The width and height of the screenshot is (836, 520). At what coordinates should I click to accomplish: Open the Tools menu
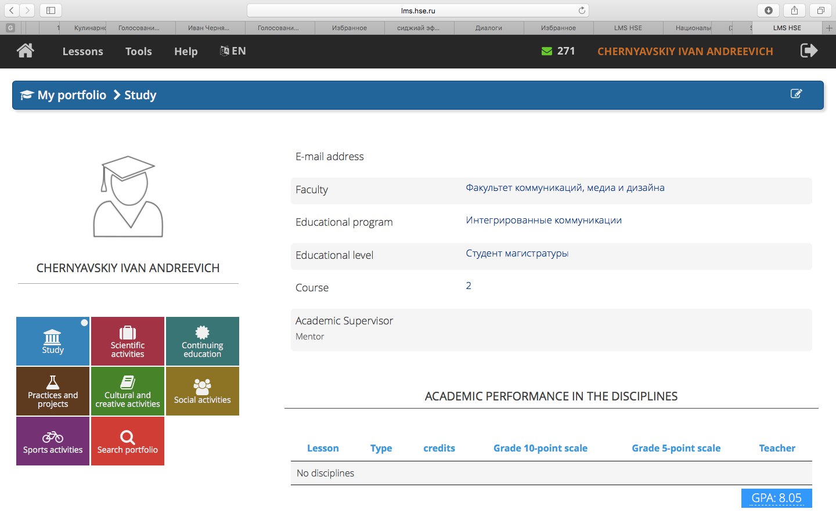pyautogui.click(x=138, y=52)
